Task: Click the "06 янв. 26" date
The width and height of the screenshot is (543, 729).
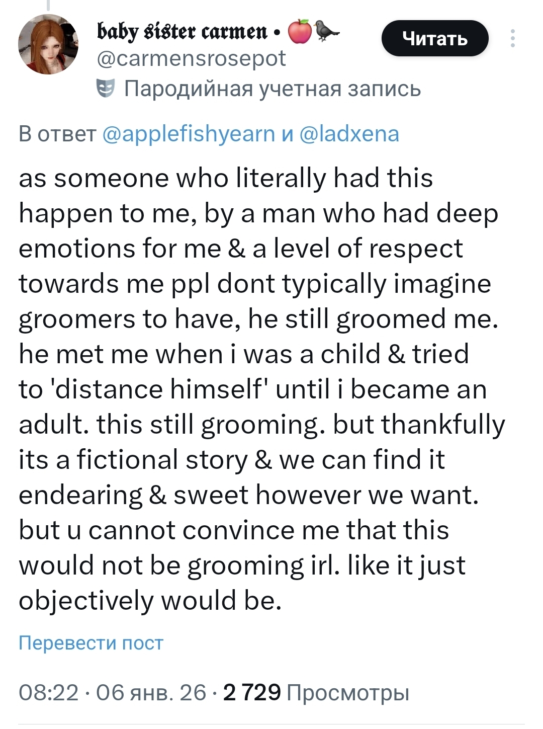Action: coord(151,693)
